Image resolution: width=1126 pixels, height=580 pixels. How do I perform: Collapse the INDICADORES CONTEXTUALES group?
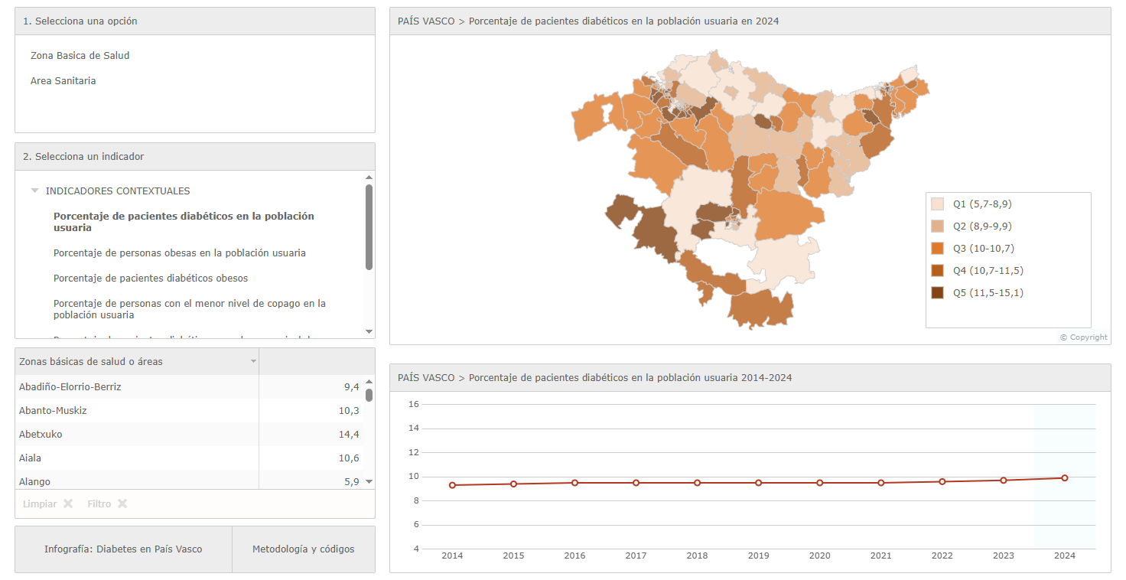(x=34, y=191)
